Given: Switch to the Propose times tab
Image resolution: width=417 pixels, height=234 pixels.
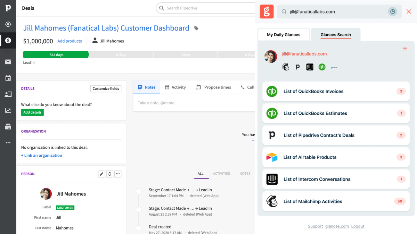Looking at the screenshot, I should [x=213, y=87].
